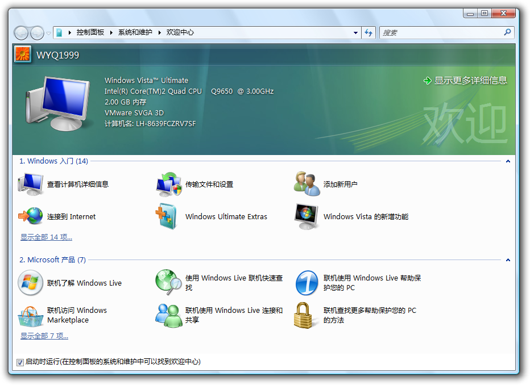Go to 系统和维护 breadcrumb
Image resolution: width=530 pixels, height=385 pixels.
tap(135, 32)
